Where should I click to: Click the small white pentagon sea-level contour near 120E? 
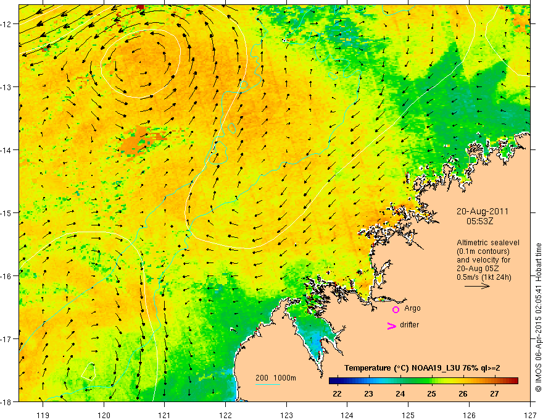point(89,371)
